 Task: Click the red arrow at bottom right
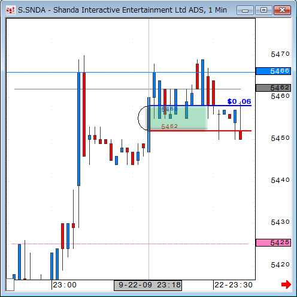(286, 284)
